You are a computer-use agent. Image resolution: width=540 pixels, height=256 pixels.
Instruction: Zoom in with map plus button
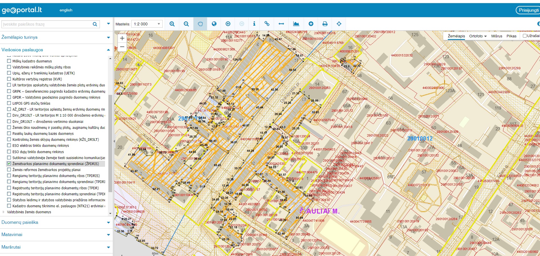click(122, 38)
